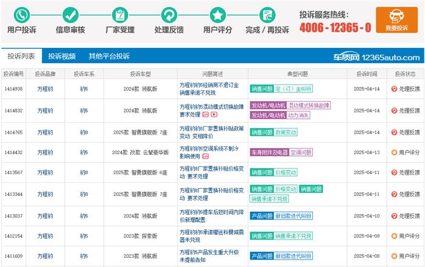Click 用户评分 status icon for complaint 1411609
The image size is (425, 267).
(394, 256)
